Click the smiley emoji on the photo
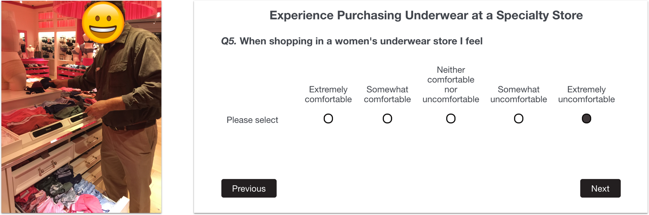This screenshot has width=649, height=215. (x=103, y=23)
